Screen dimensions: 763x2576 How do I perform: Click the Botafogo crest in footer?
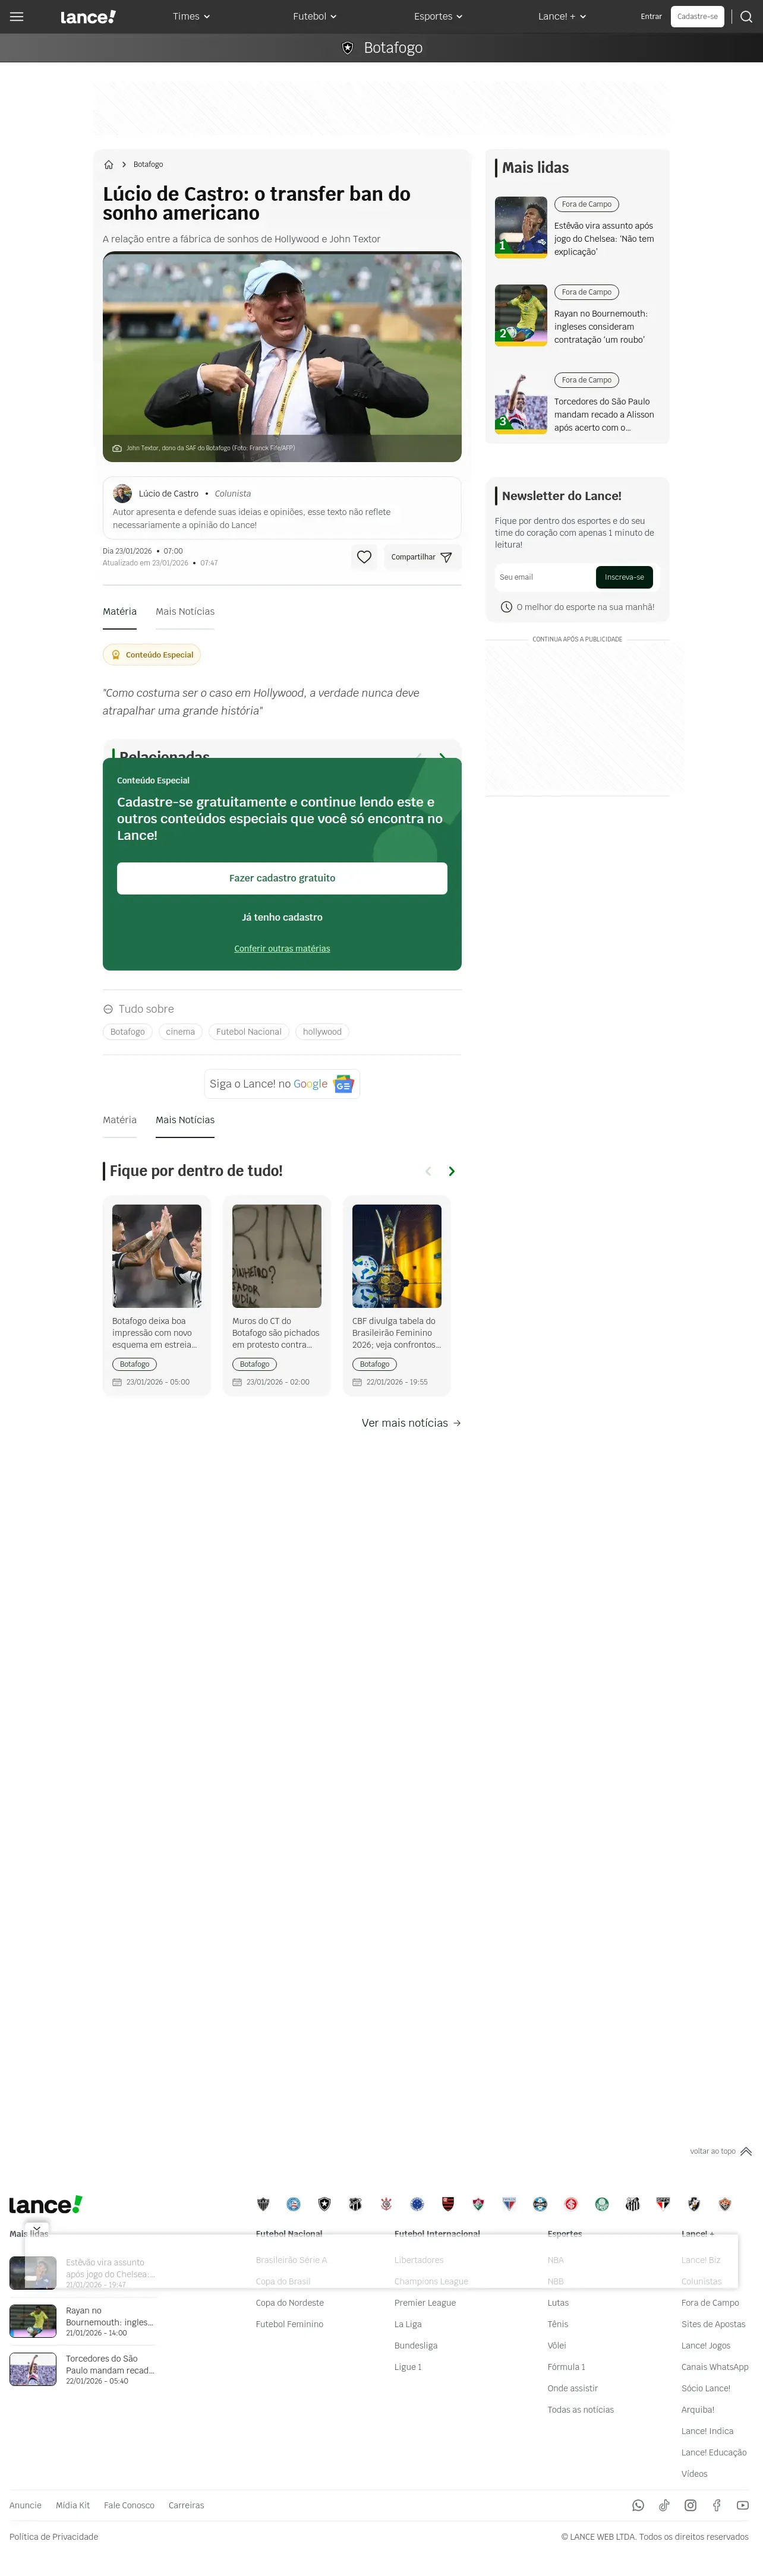tap(324, 2204)
